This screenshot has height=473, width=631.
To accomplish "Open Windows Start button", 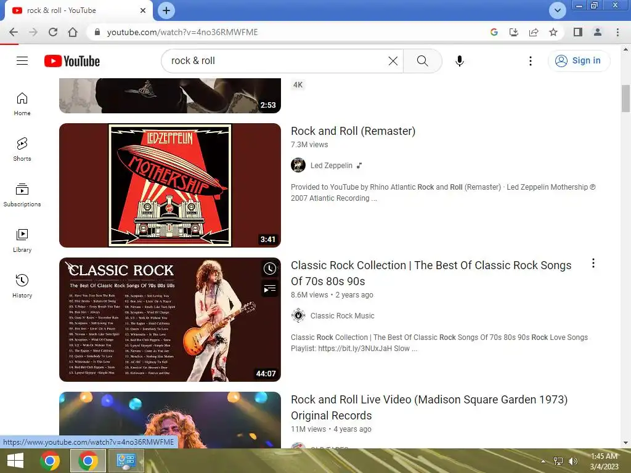I will pyautogui.click(x=15, y=461).
